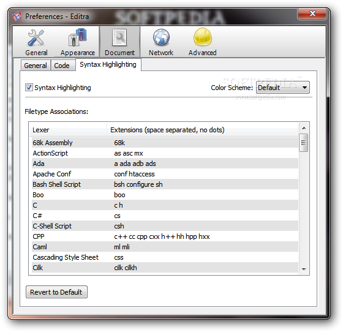Click the 'csh' extensions cell
The height and width of the screenshot is (332, 343).
point(119,226)
